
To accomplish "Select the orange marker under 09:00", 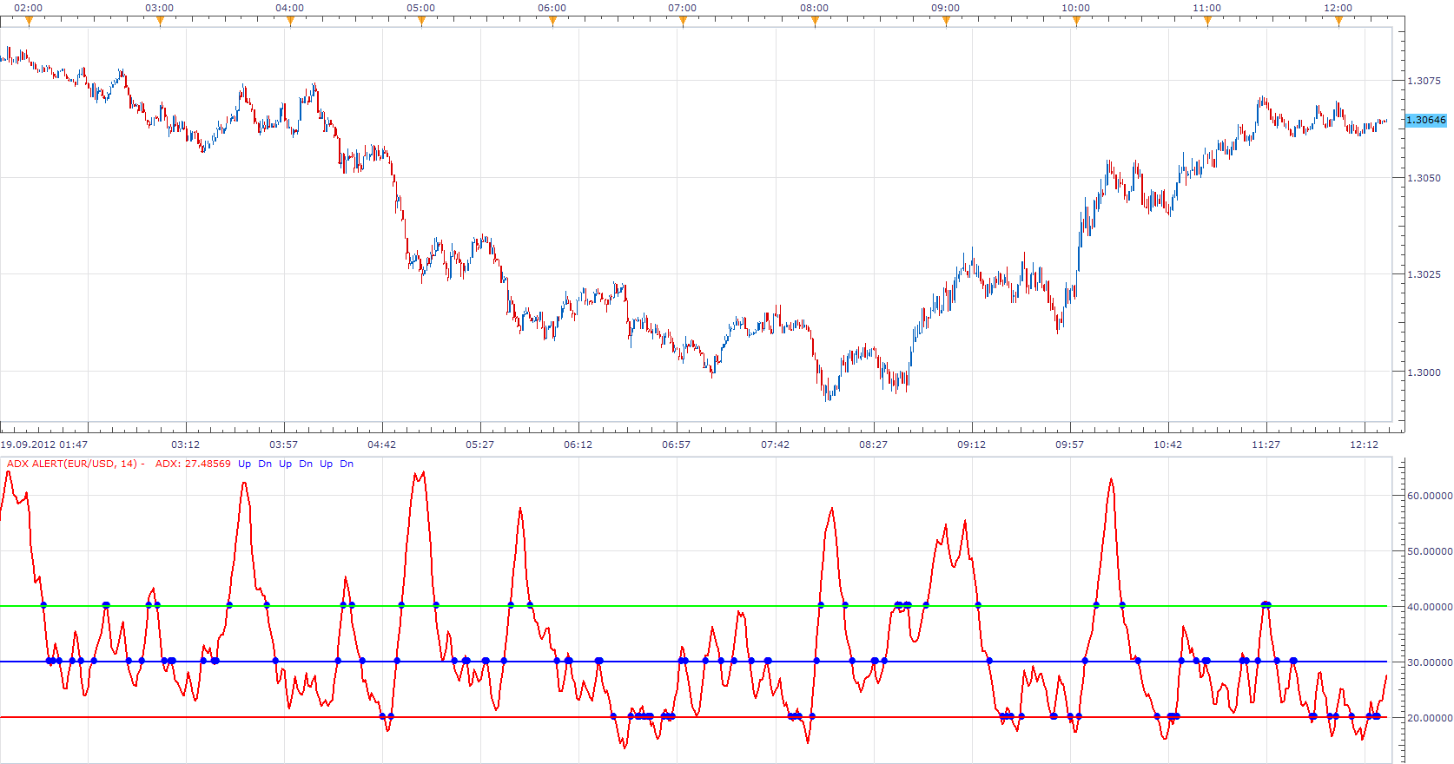I will (x=946, y=22).
